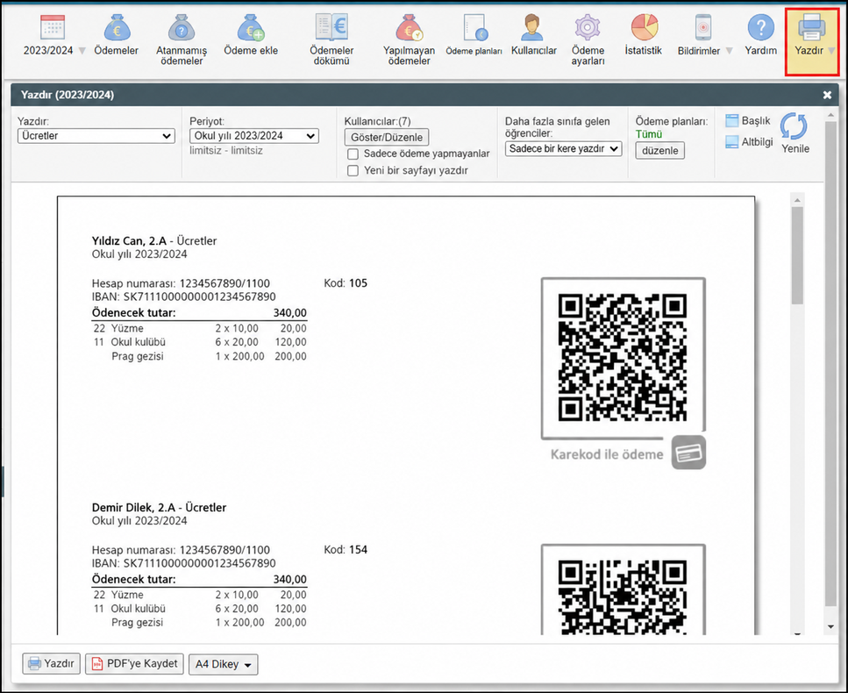The width and height of the screenshot is (848, 693).
Task: Open Yapılmayan ödemeler icon
Action: point(409,27)
